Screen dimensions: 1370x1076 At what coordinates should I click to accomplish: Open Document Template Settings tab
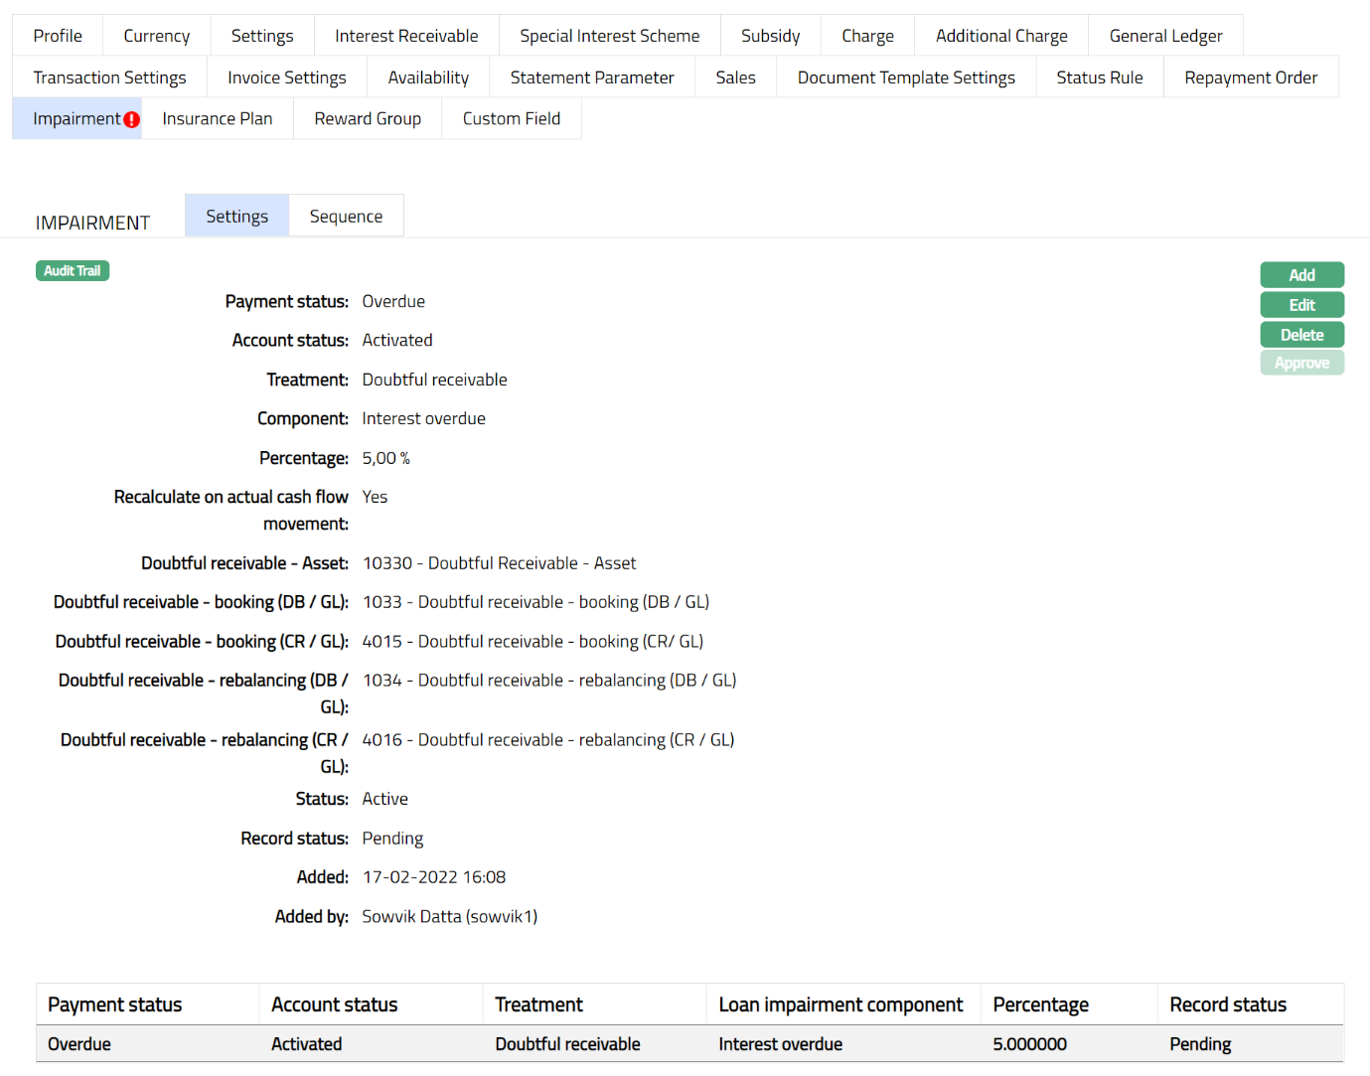[x=906, y=77]
